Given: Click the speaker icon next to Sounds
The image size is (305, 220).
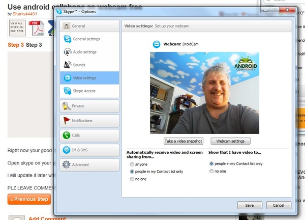Looking at the screenshot, I should tap(68, 65).
